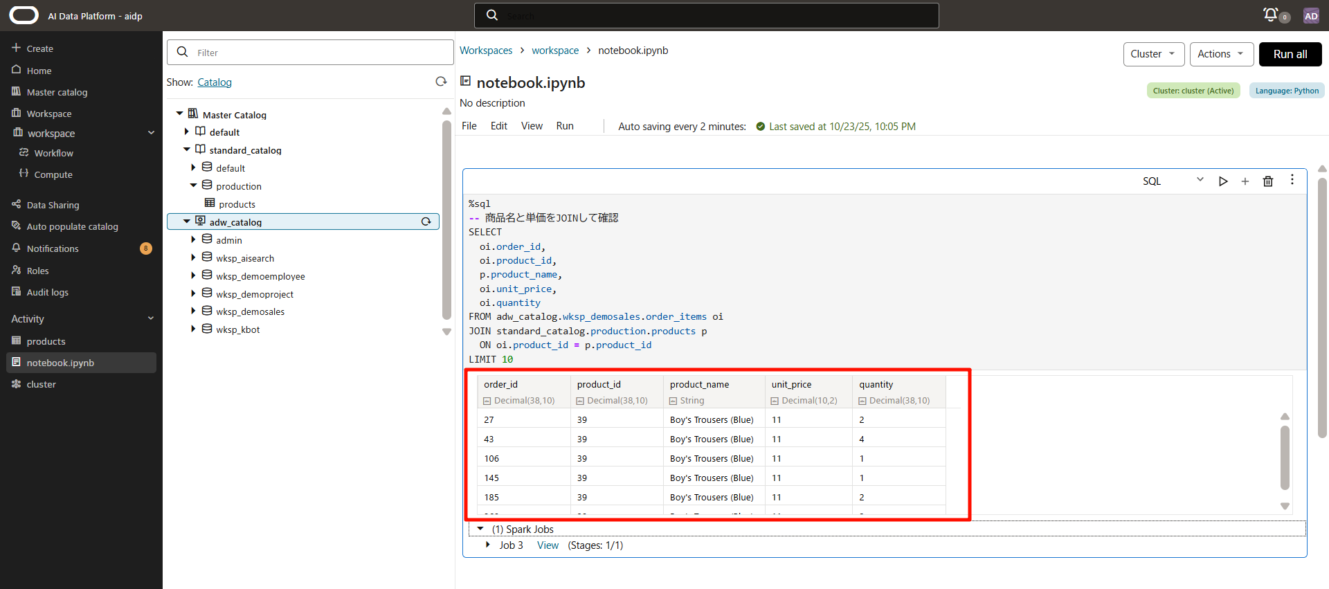Viewport: 1329px width, 589px height.
Task: Click the Catalog show link
Action: click(x=215, y=82)
